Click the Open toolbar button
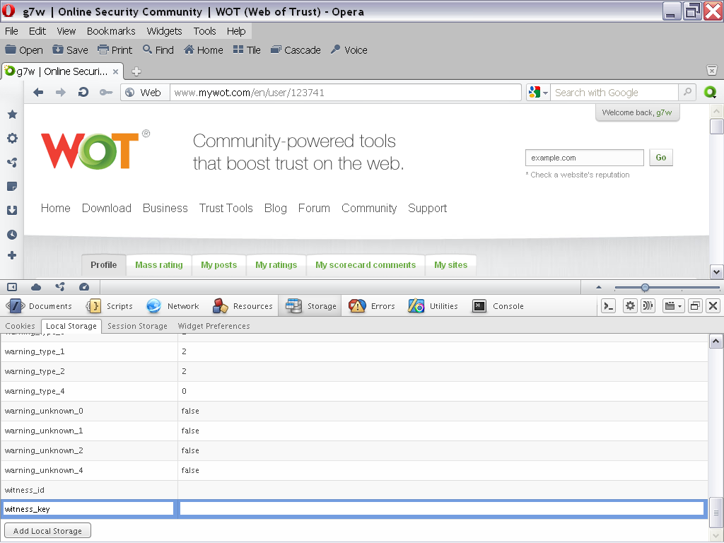 pos(23,50)
